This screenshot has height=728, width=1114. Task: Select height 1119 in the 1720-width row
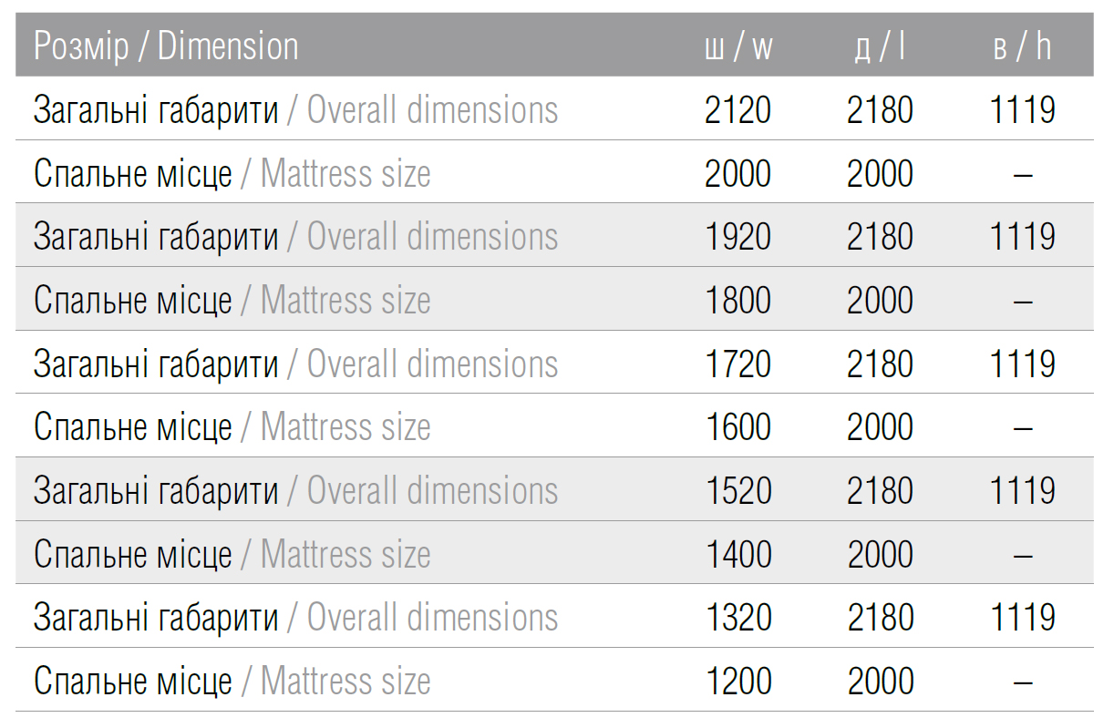pyautogui.click(x=1022, y=364)
